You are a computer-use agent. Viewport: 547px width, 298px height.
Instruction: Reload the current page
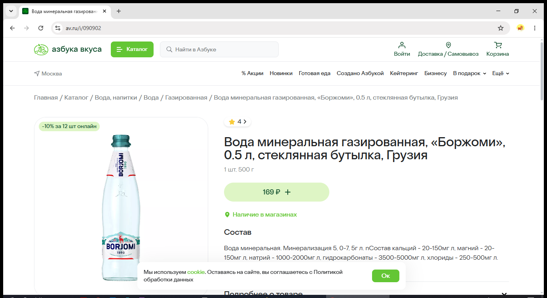tap(41, 28)
